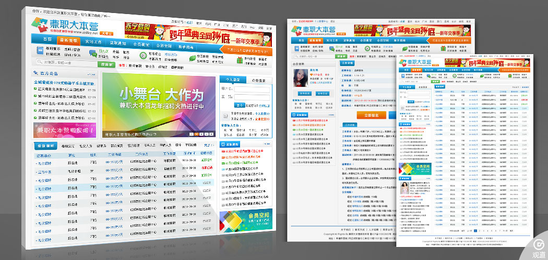Click the green search button on the left homepage
548x260 pixels.
point(107,64)
